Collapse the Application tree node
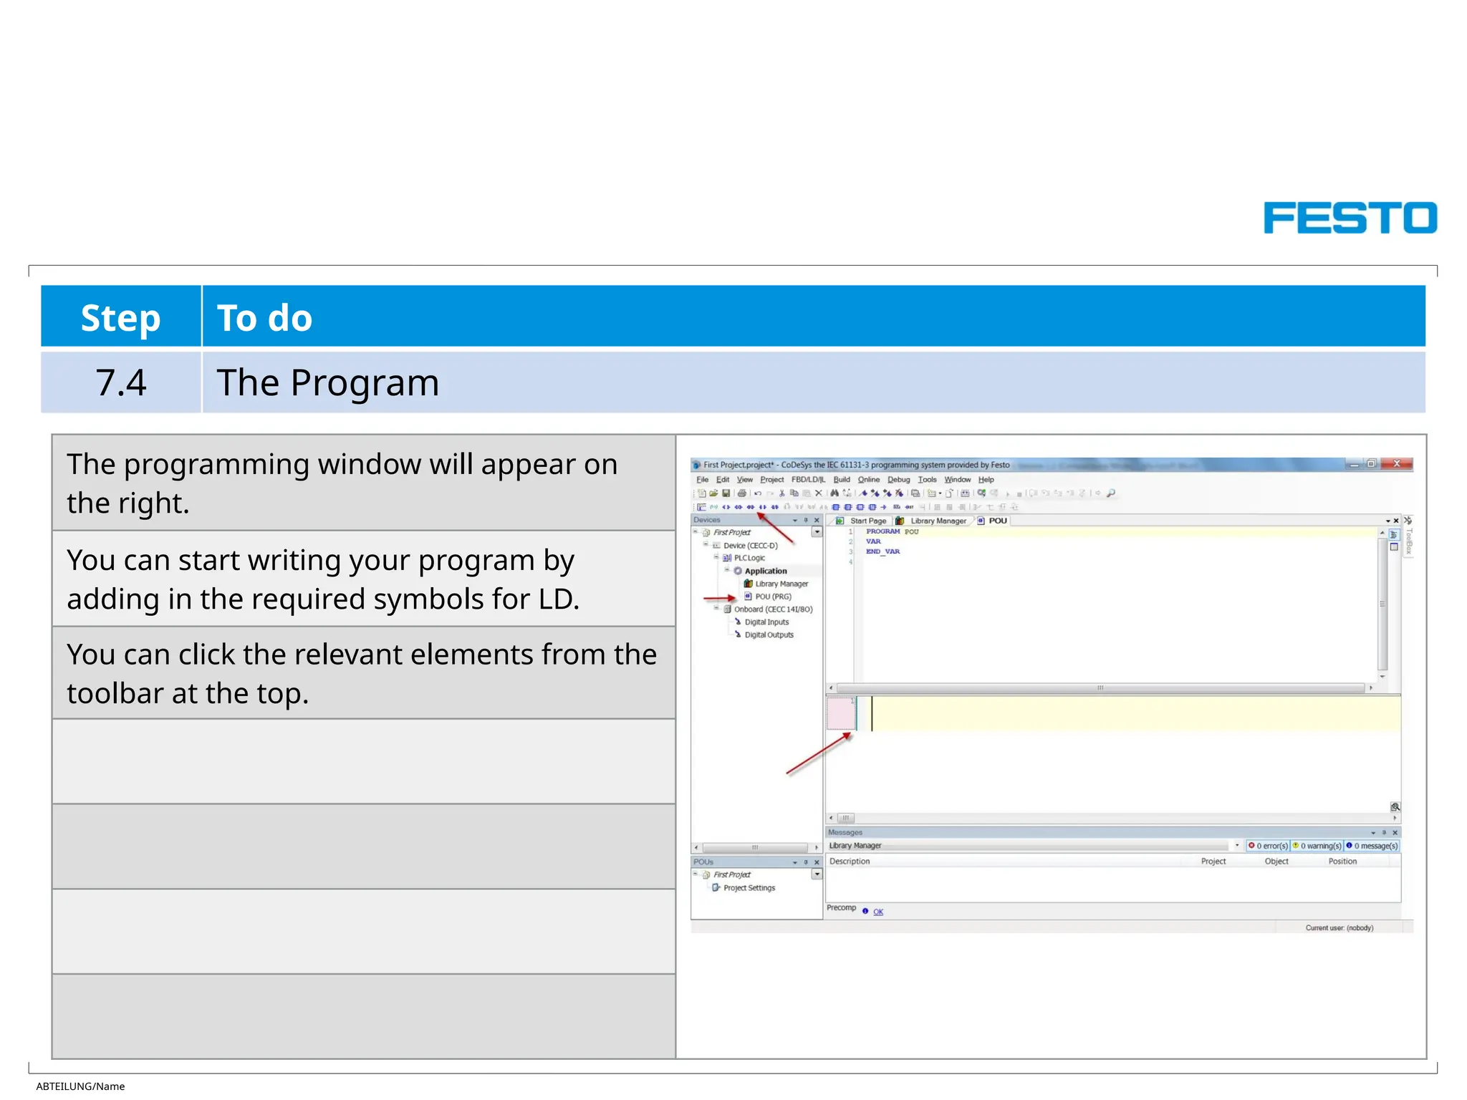 pyautogui.click(x=727, y=570)
